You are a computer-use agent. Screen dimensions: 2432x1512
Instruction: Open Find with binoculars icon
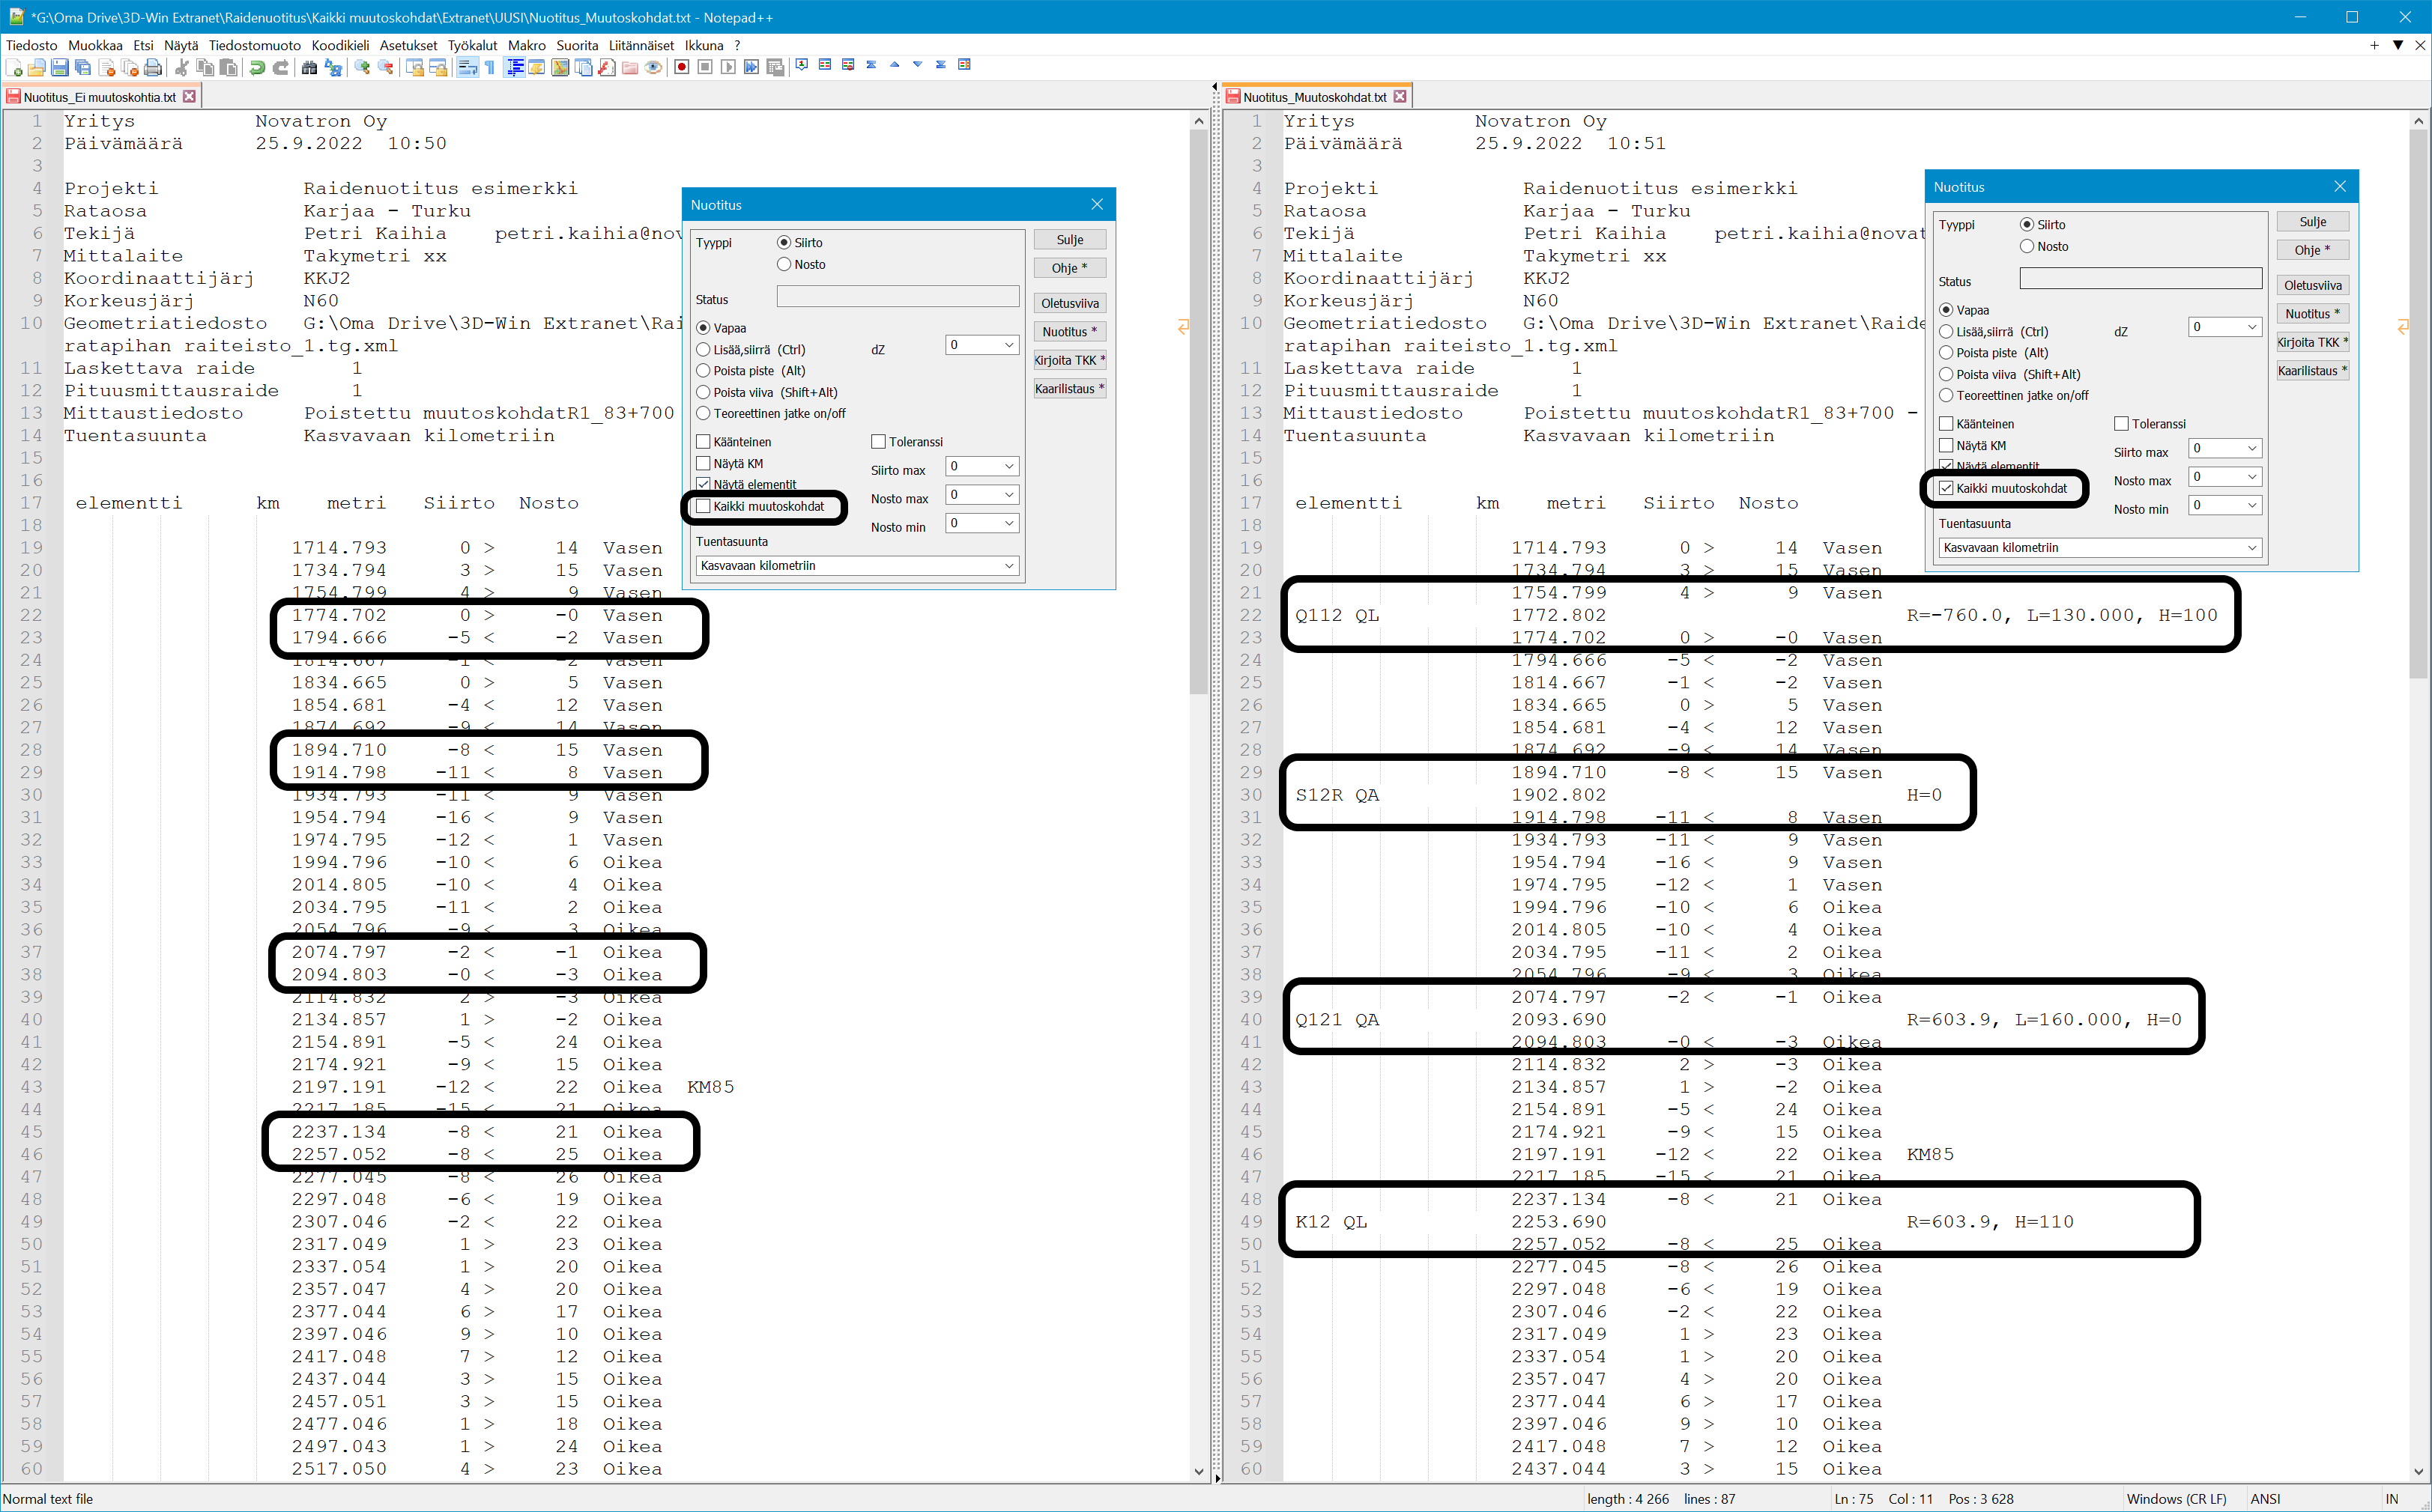click(x=309, y=67)
